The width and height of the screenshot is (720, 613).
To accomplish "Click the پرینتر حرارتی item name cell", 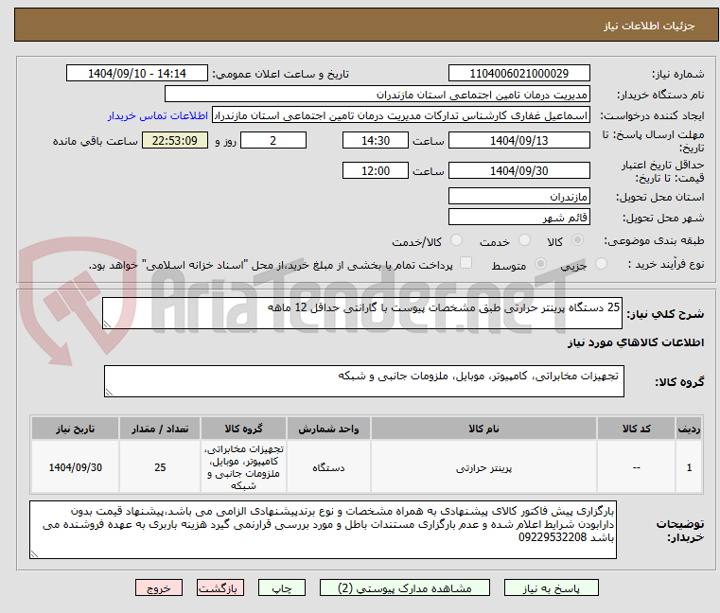I will [x=483, y=467].
